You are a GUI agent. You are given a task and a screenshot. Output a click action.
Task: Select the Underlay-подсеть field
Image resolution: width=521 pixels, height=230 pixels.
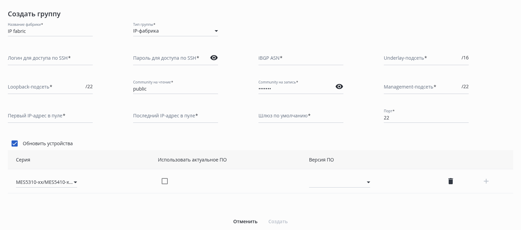pos(421,58)
